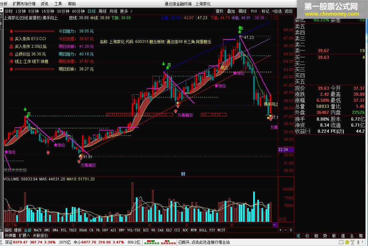Select the 模板 tab at bottom
The image size is (368, 246).
coord(18,230)
